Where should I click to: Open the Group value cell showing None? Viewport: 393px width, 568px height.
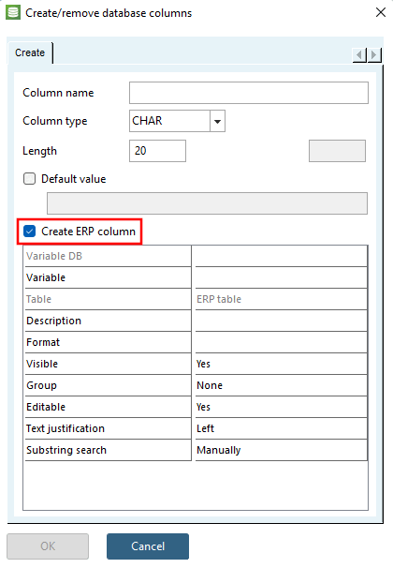(282, 385)
